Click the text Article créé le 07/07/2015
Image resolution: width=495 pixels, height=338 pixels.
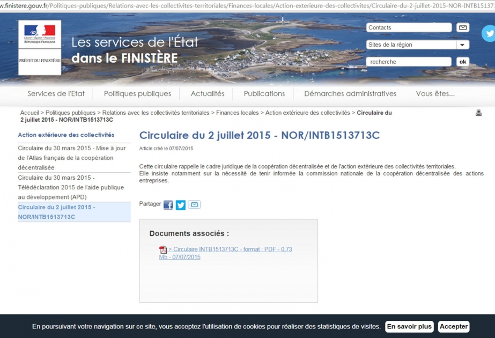click(166, 149)
